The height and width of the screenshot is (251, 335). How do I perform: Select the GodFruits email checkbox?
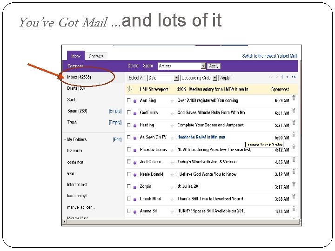pos(129,112)
